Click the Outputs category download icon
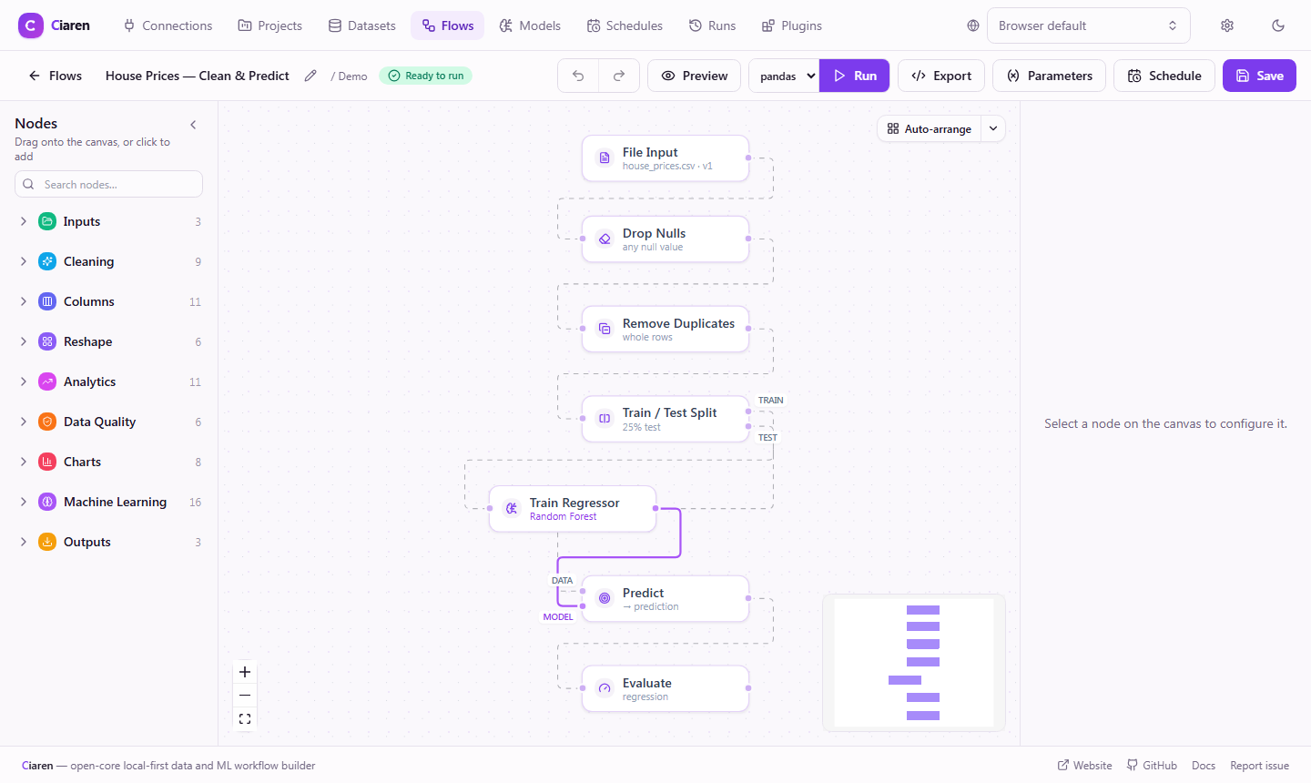Screen dimensions: 1311x783 pos(47,542)
